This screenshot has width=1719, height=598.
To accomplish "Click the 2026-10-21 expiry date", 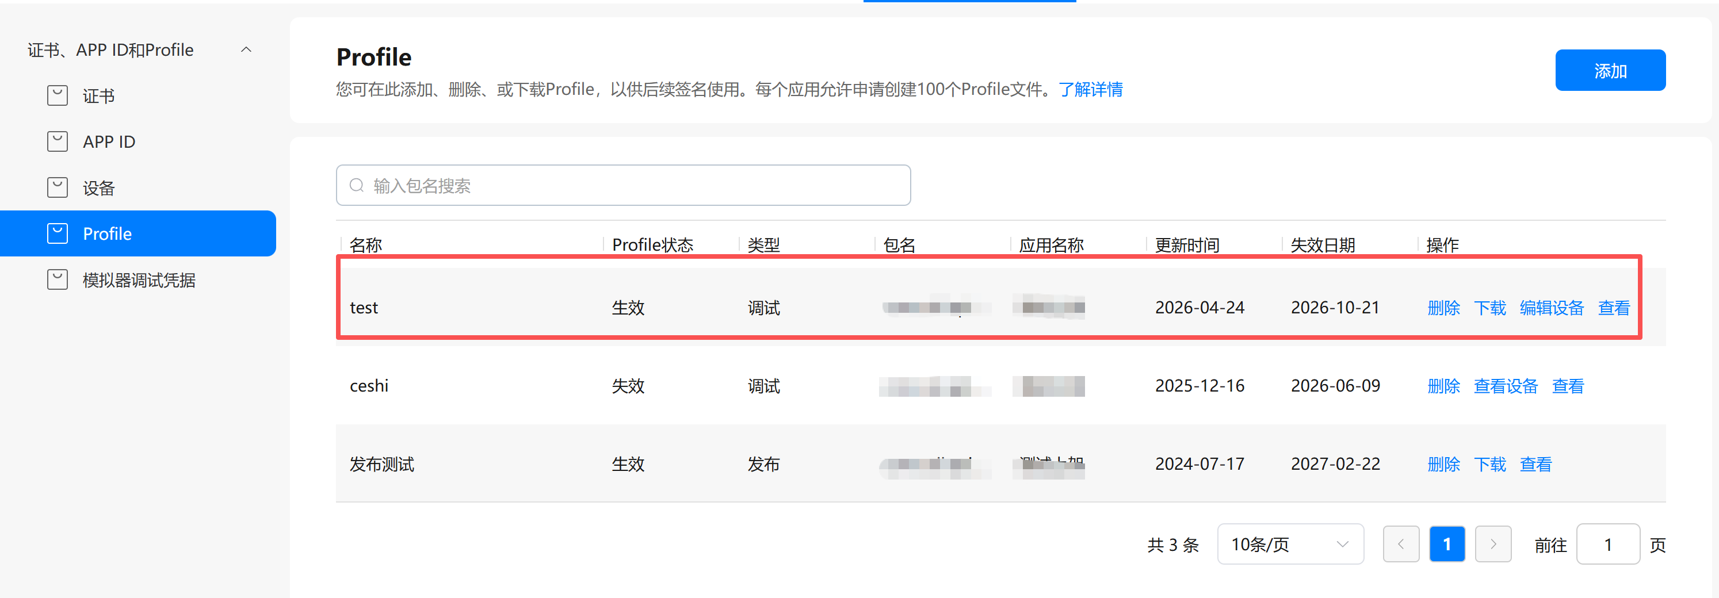I will (1335, 307).
